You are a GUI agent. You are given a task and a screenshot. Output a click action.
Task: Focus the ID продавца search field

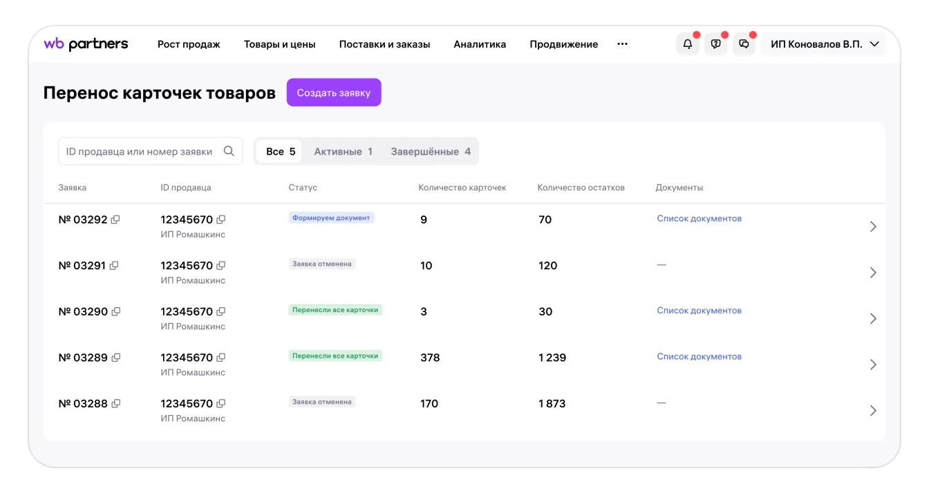point(151,151)
